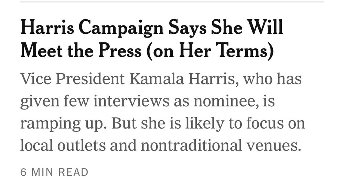Click the word "Meet" in the headline
344x187 pixels.
click(x=42, y=50)
